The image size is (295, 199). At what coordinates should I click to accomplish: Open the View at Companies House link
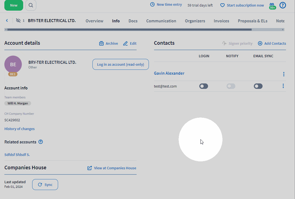pyautogui.click(x=112, y=168)
